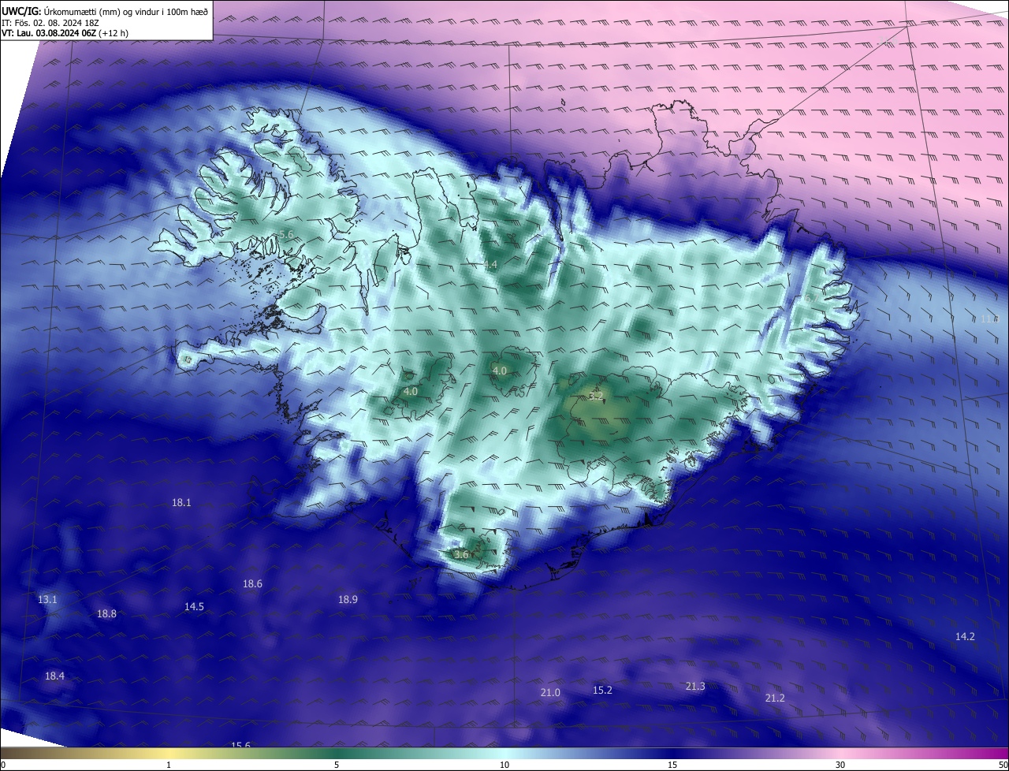1009x771 pixels.
Task: Click the precipitation value 13.1 on the map
Action: pos(47,599)
